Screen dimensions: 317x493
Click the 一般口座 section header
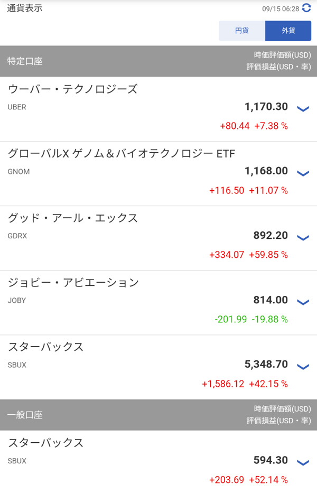tap(25, 415)
